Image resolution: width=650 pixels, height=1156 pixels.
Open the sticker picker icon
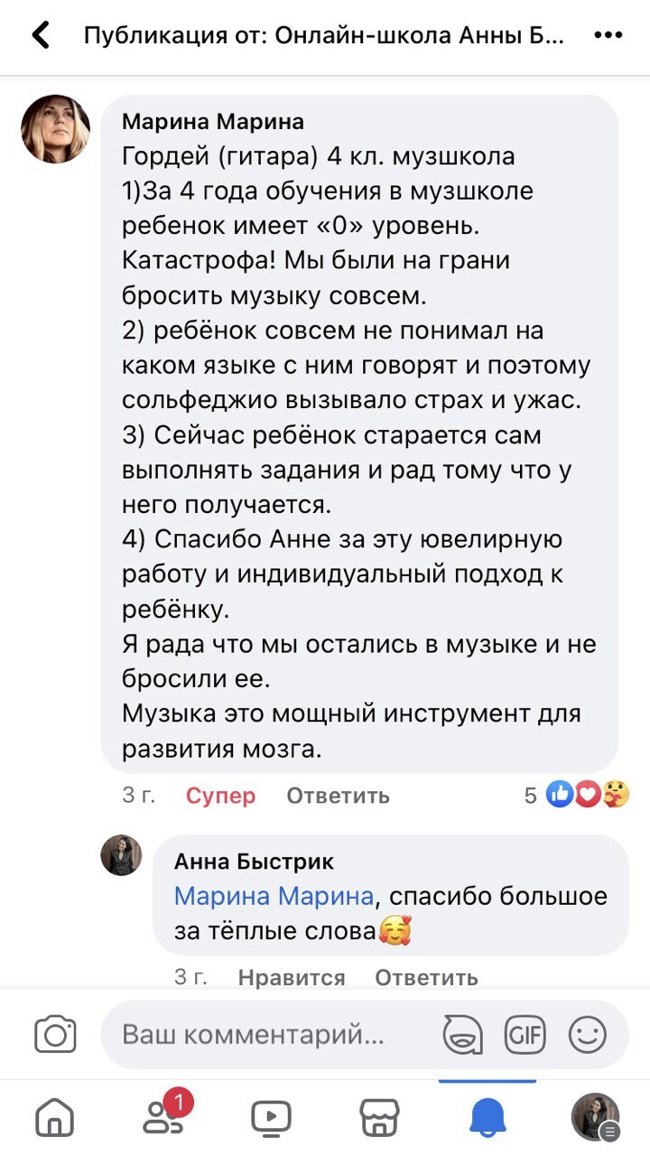pos(462,1034)
